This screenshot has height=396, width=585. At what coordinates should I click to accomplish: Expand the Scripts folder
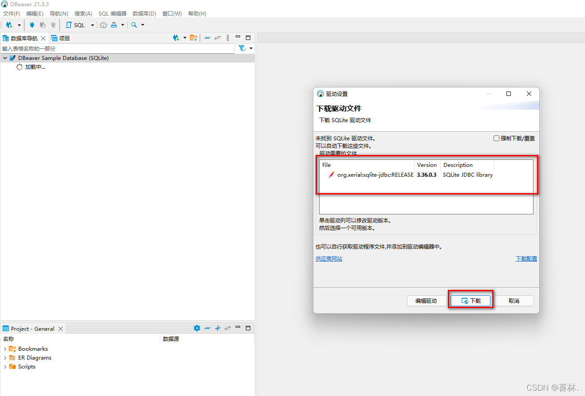point(5,367)
